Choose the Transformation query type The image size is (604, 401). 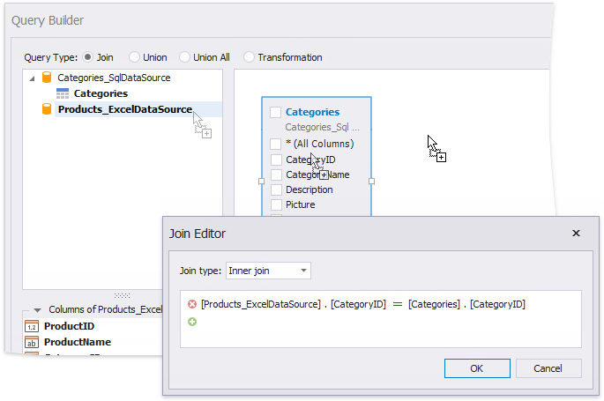(x=250, y=57)
